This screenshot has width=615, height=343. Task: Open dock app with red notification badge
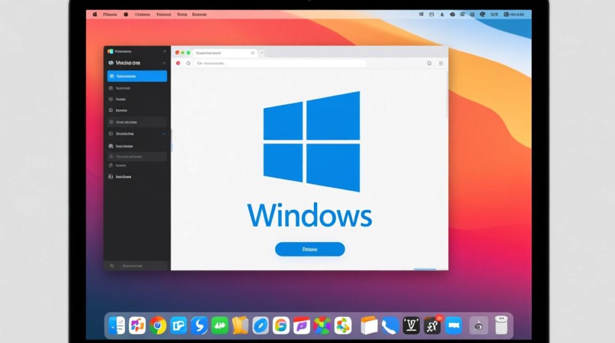(432, 326)
